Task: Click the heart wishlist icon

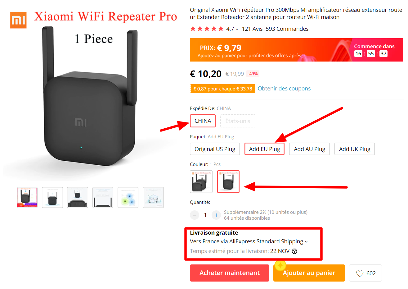Action: 360,273
